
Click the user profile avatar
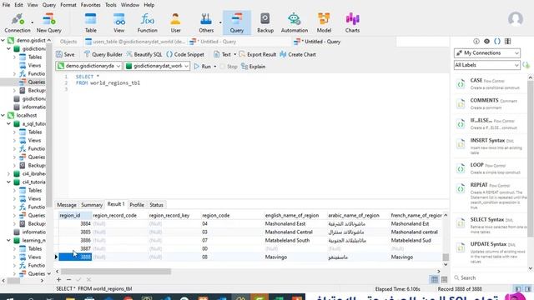[516, 19]
